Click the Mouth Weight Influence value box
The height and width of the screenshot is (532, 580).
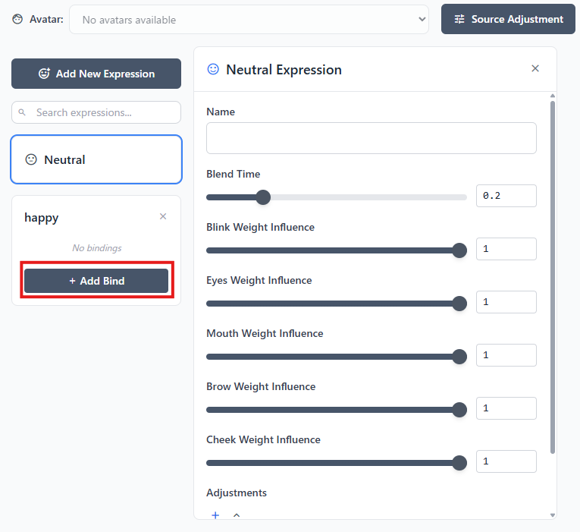click(506, 355)
